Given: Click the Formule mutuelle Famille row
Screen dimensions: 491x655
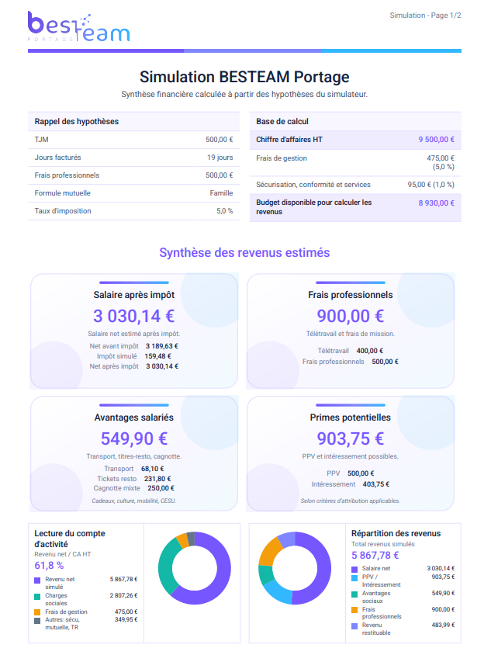Looking at the screenshot, I should coord(133,193).
